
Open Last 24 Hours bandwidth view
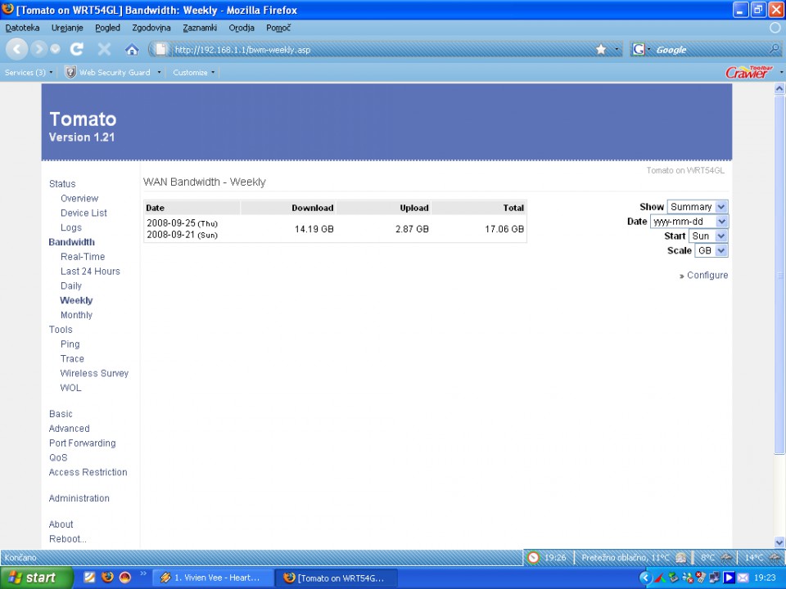[90, 271]
